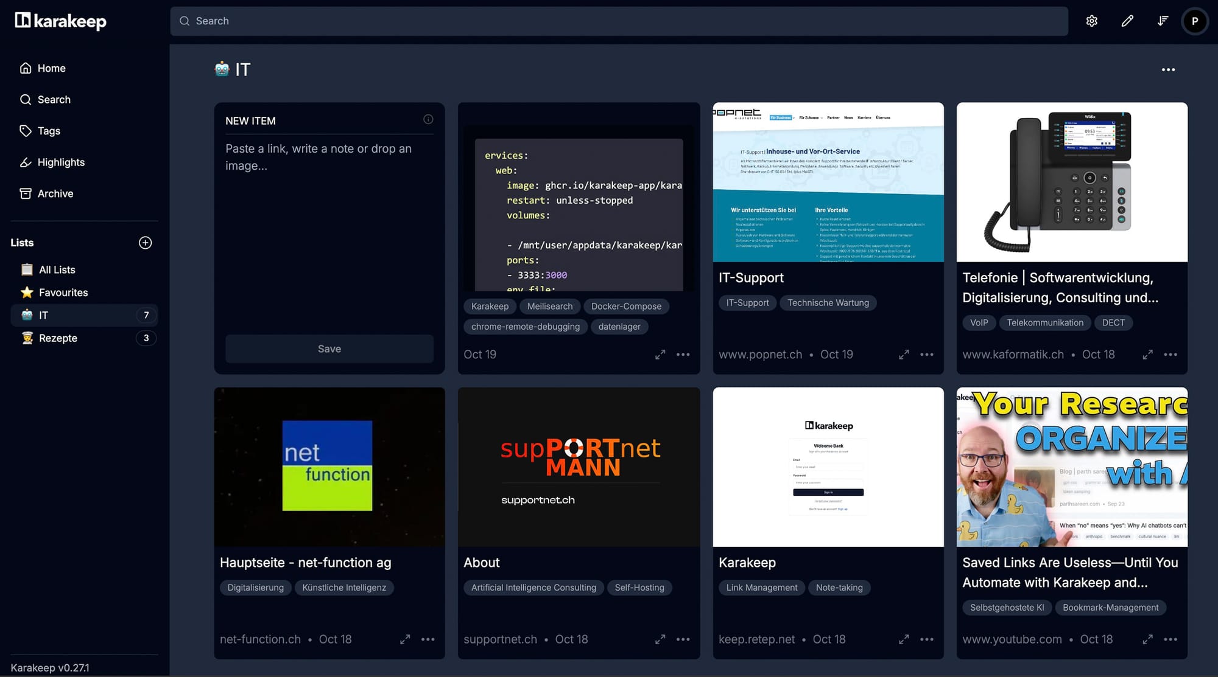Open the net-function thumbnail image
1218x677 pixels.
coord(329,467)
